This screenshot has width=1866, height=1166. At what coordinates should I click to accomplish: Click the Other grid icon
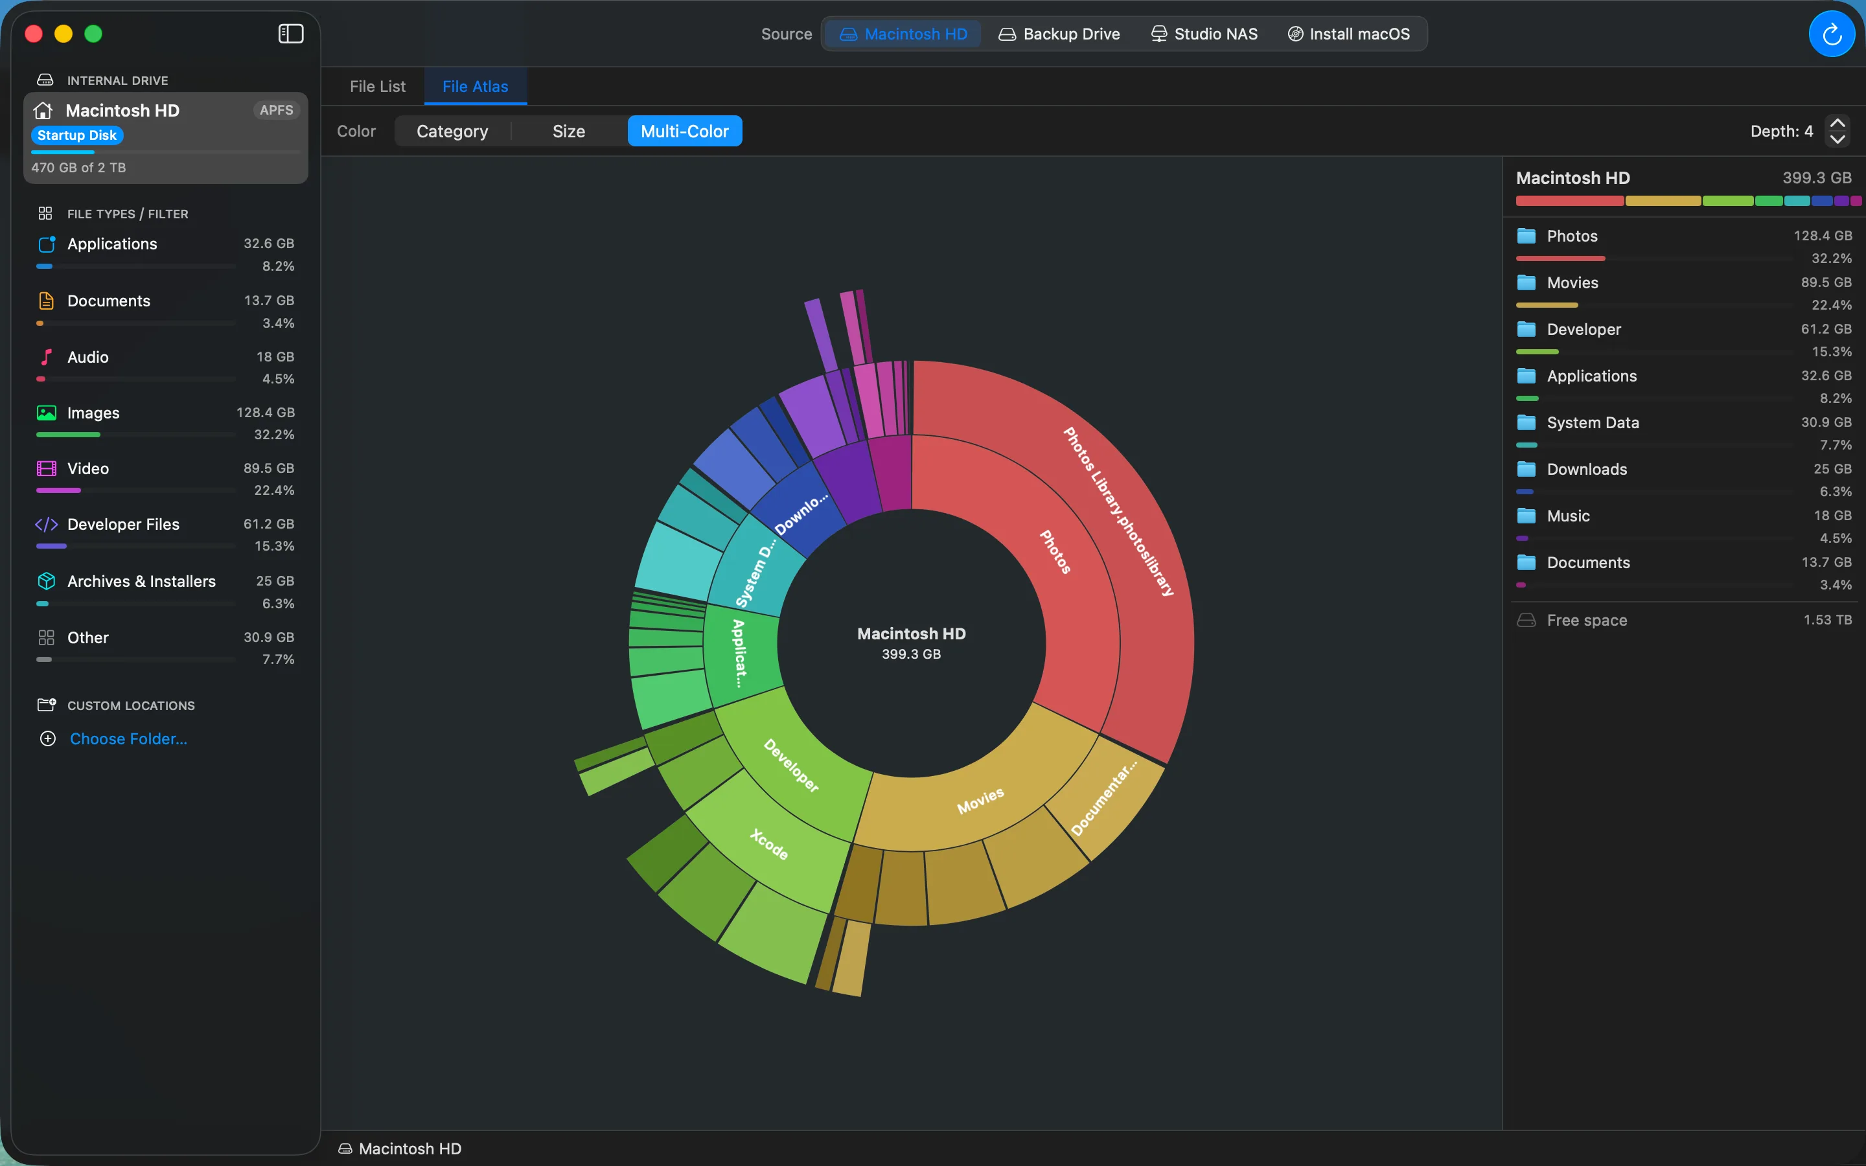[46, 638]
